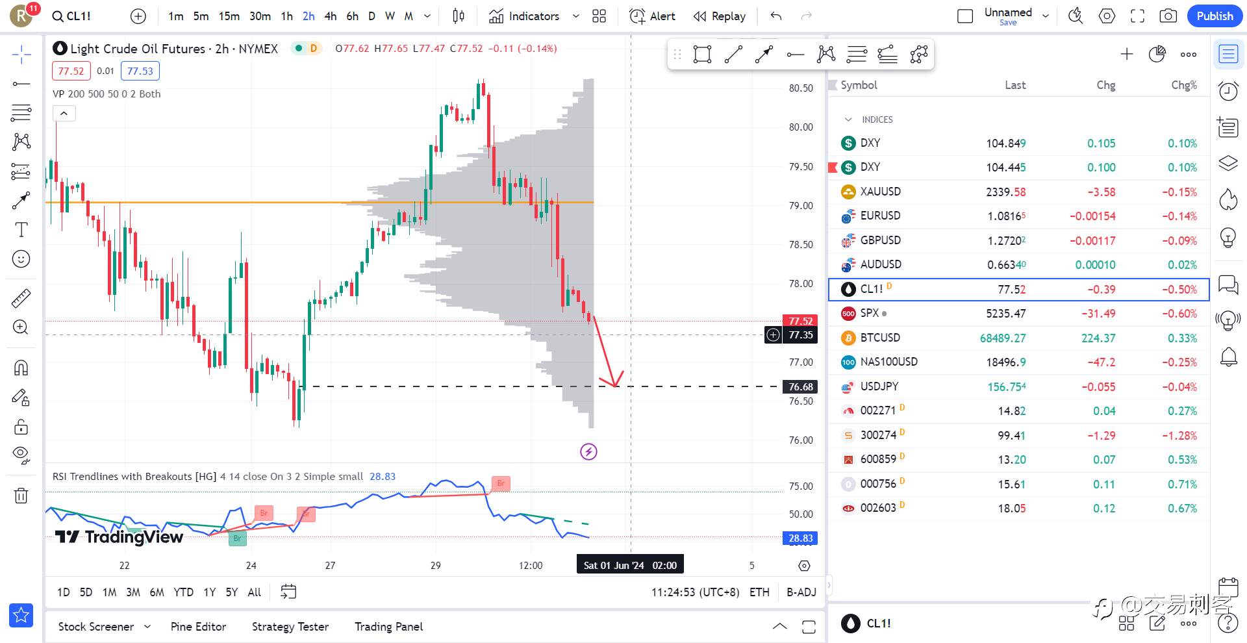Open time axis settings gear icon

(804, 566)
